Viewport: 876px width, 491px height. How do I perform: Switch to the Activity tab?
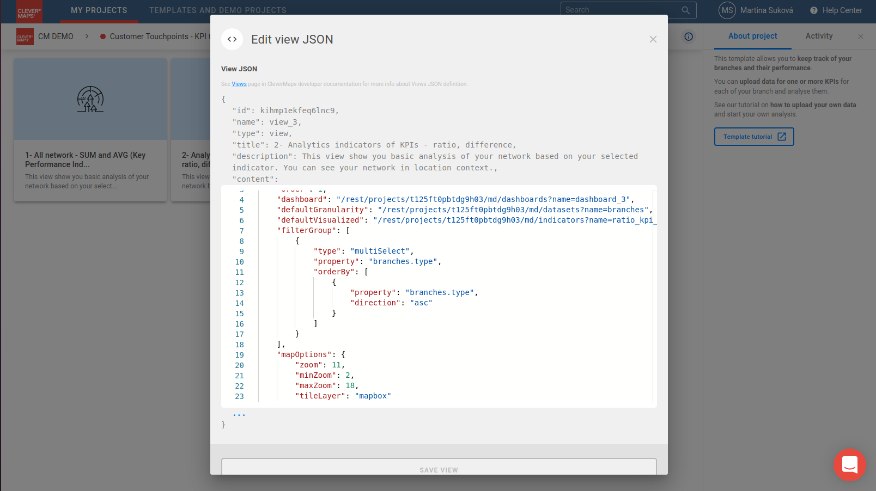coord(819,36)
